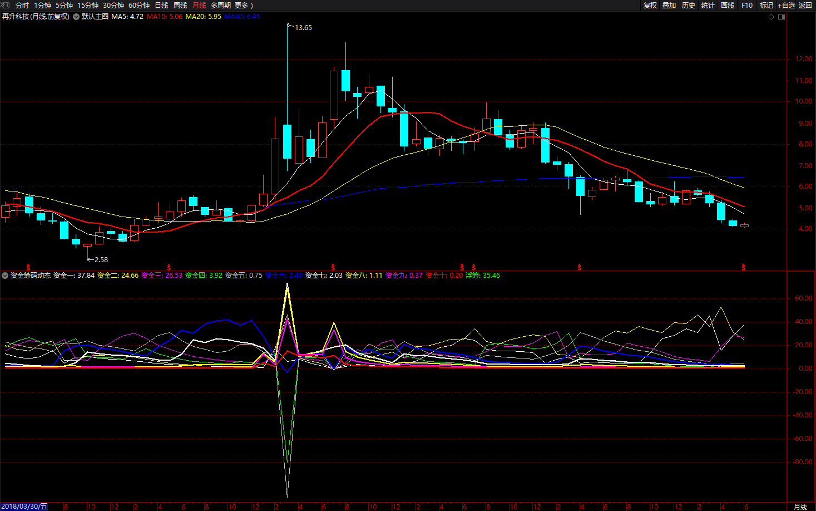Screen dimensions: 816x511
Task: Add stock via +自选 button
Action: pyautogui.click(x=786, y=5)
